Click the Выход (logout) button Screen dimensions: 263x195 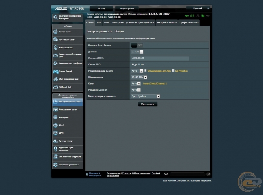[x=101, y=9]
